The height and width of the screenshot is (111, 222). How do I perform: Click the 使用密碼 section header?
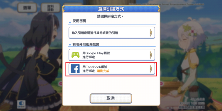pyautogui.click(x=79, y=21)
